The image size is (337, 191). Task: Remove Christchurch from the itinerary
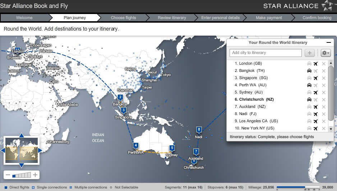tap(323, 100)
